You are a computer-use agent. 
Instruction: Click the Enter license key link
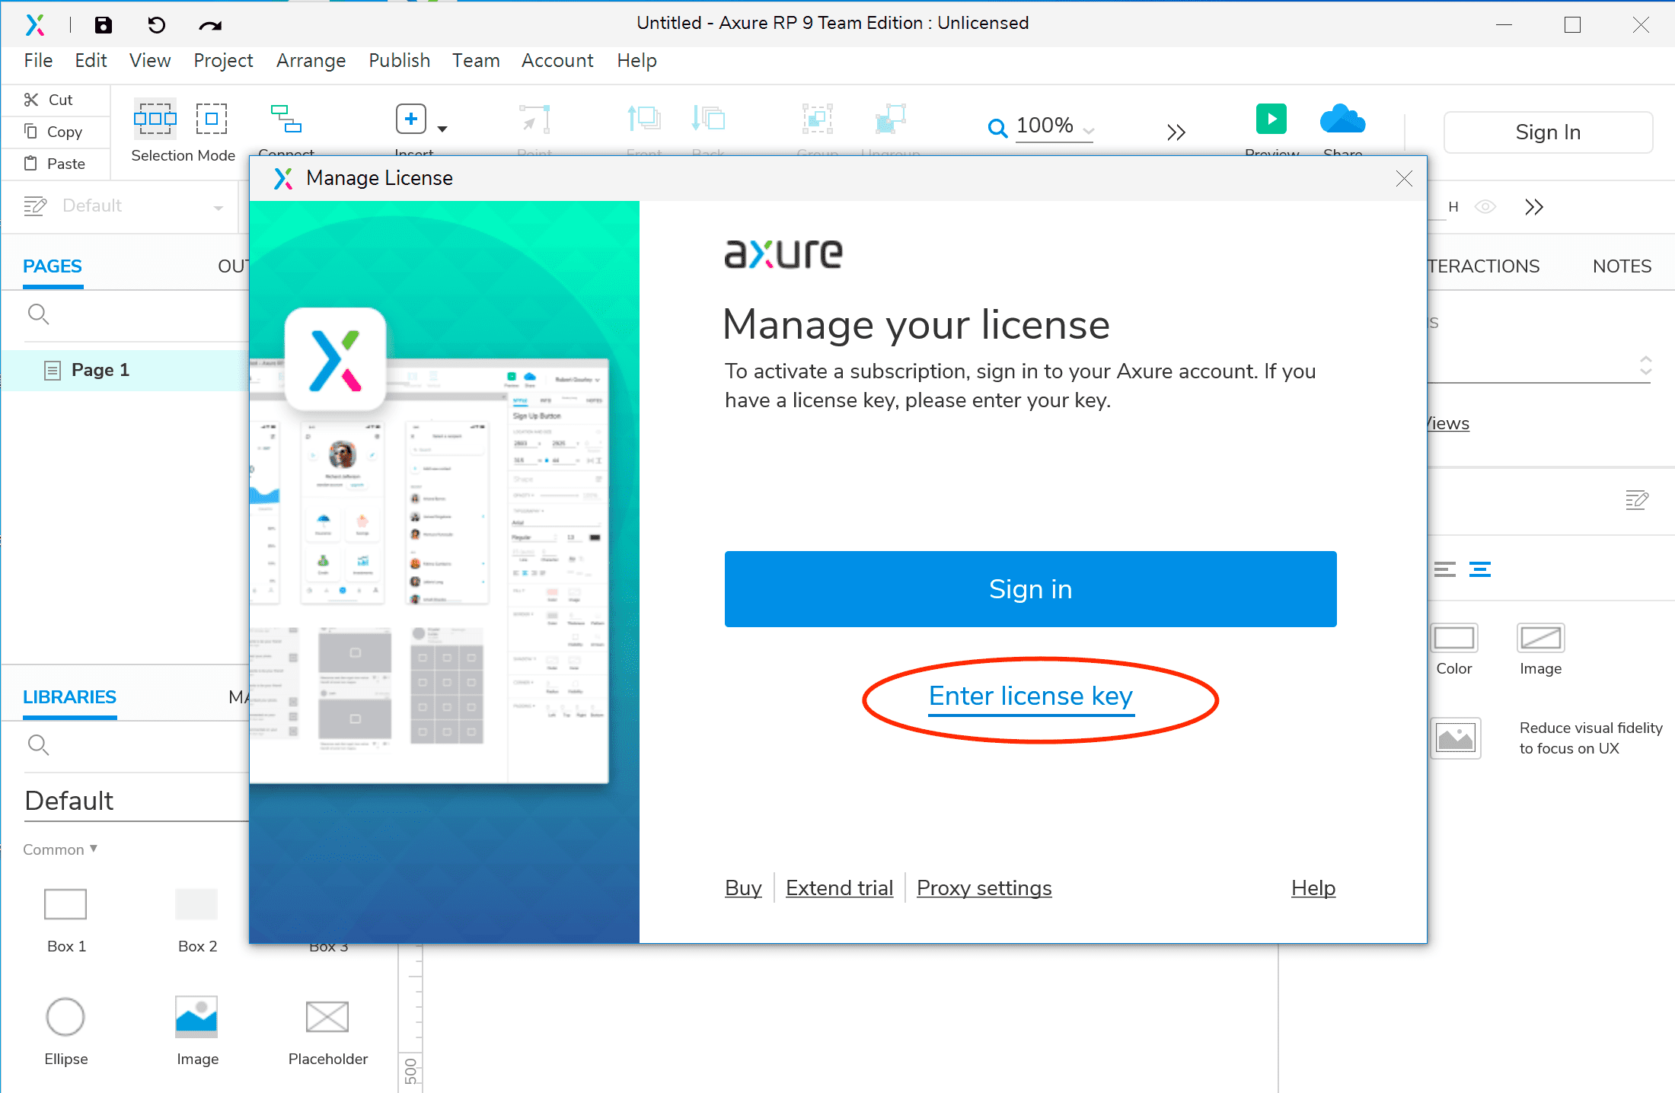click(x=1031, y=696)
